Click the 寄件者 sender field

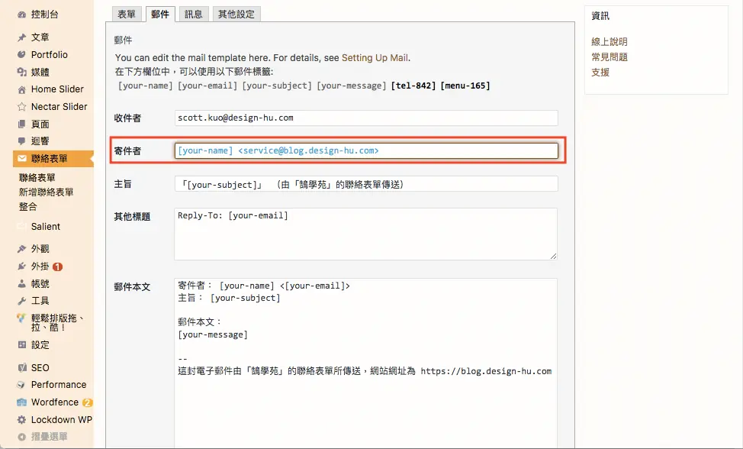pyautogui.click(x=366, y=150)
